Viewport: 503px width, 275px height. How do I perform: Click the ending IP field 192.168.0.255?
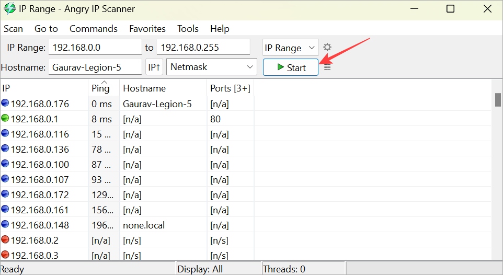(x=203, y=47)
